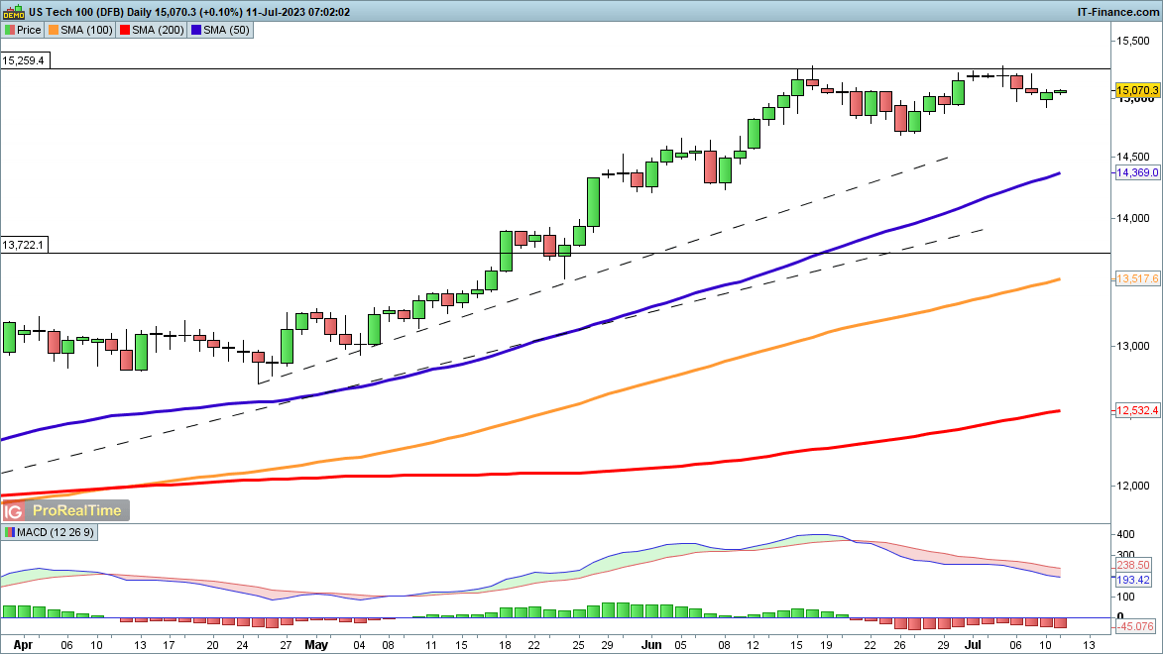The image size is (1163, 654).
Task: Click the Jun label on the time axis
Action: [651, 644]
